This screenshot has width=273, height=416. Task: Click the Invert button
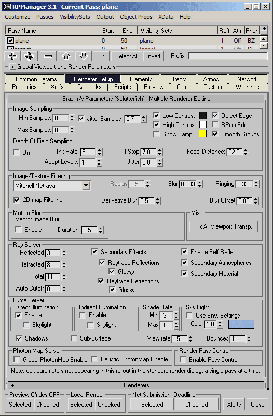pos(154,56)
